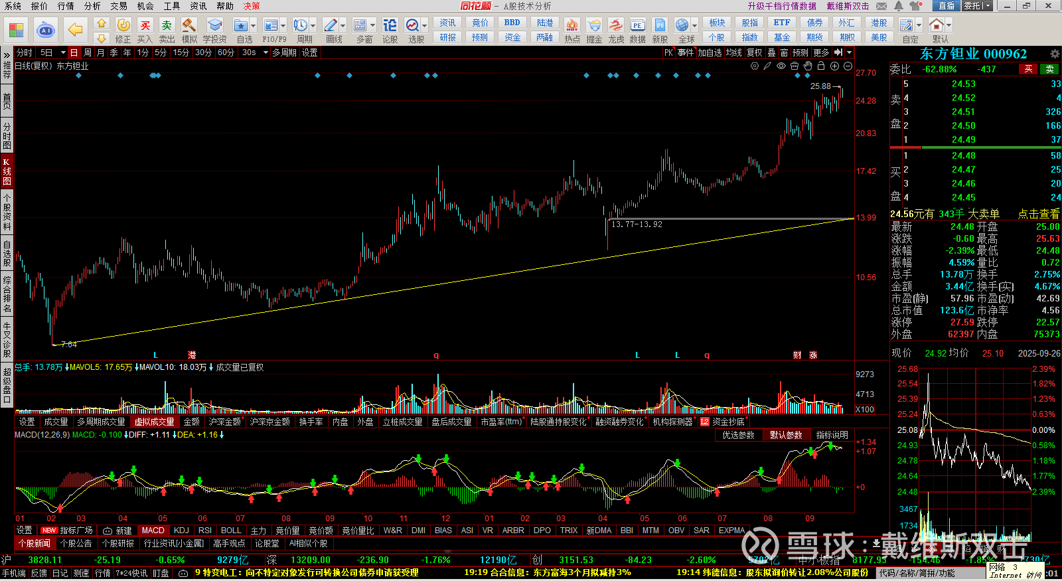Viewport: 1062px width, 581px height.
Task: Click 点击查看 large order link
Action: (1039, 214)
